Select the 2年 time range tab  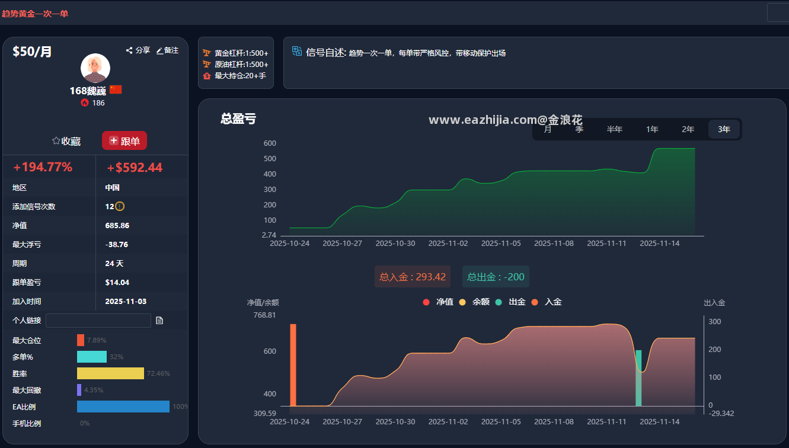(688, 129)
